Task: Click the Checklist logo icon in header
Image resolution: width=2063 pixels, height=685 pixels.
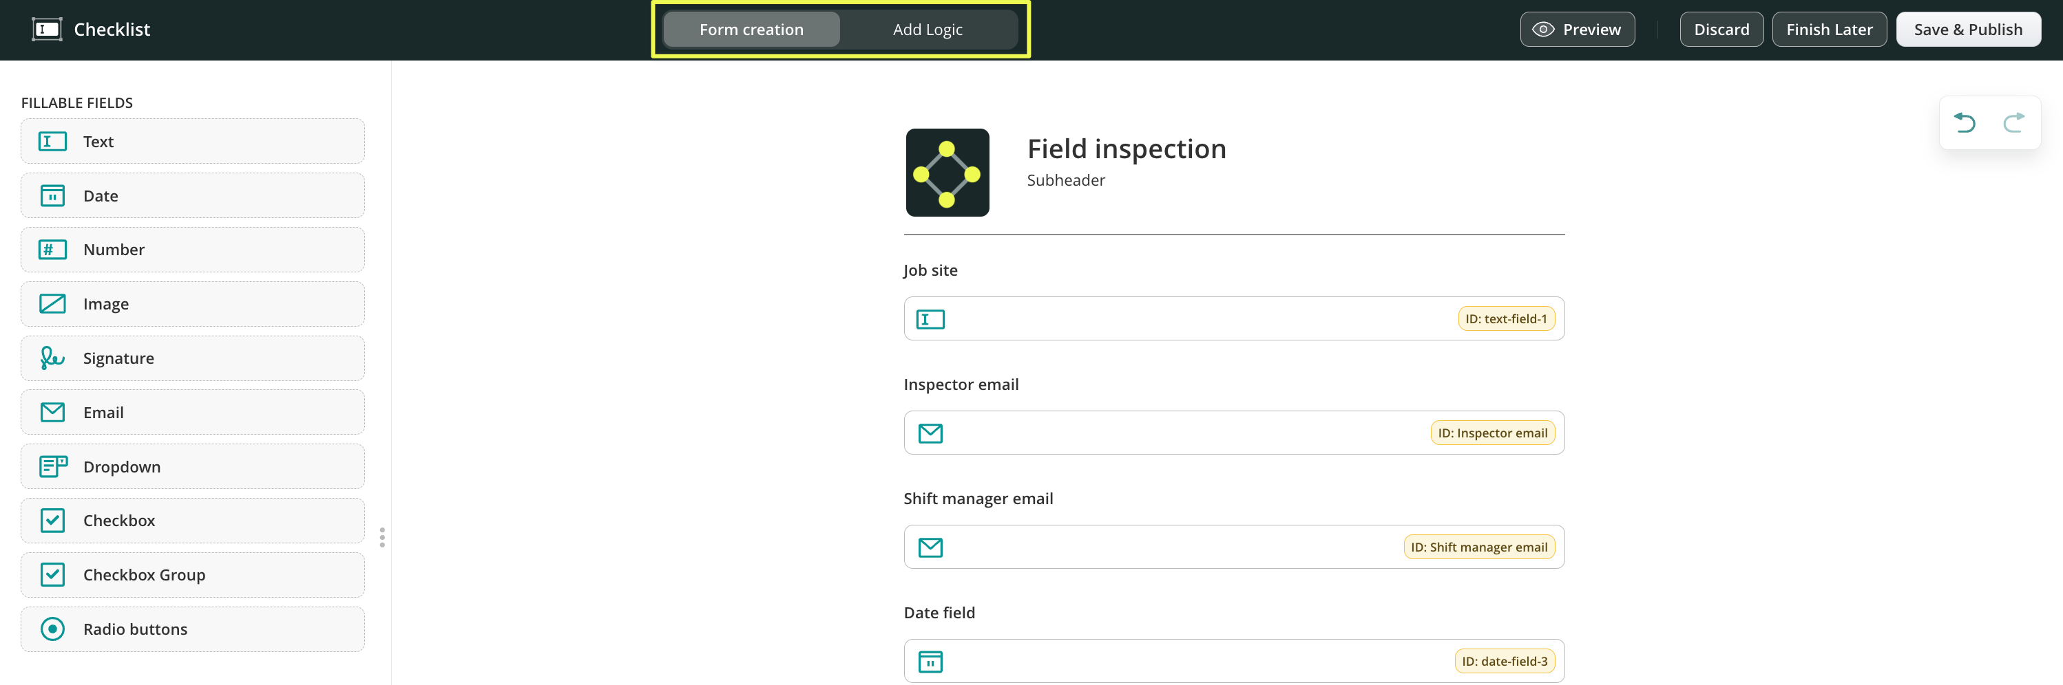Action: click(x=46, y=30)
